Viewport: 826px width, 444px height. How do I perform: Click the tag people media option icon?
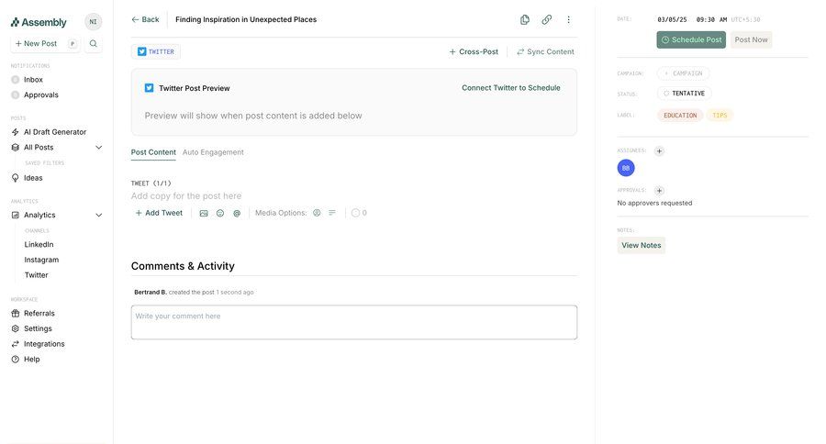click(317, 213)
